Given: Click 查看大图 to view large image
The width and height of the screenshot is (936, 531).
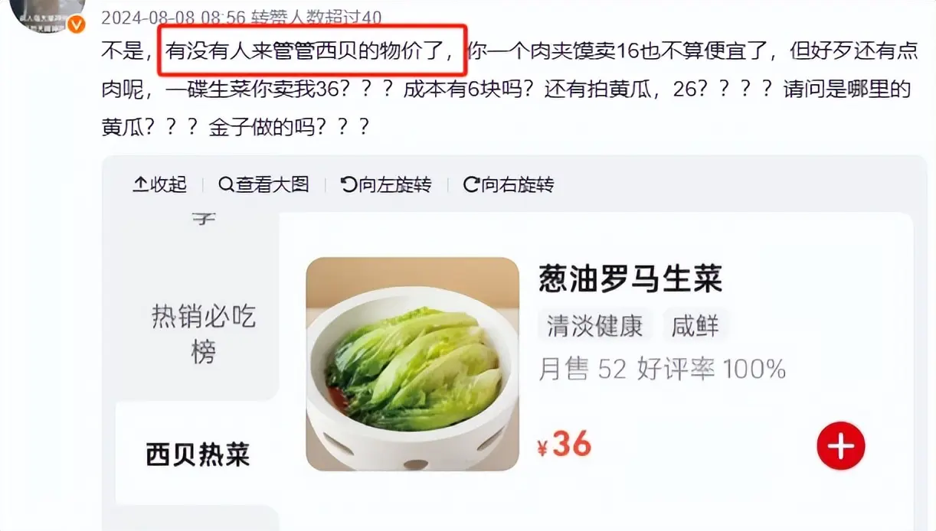Looking at the screenshot, I should coord(263,184).
